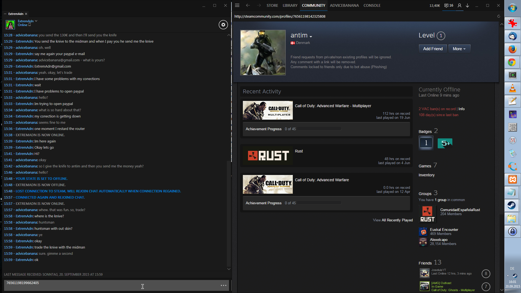Click into the chat message field

click(x=109, y=285)
